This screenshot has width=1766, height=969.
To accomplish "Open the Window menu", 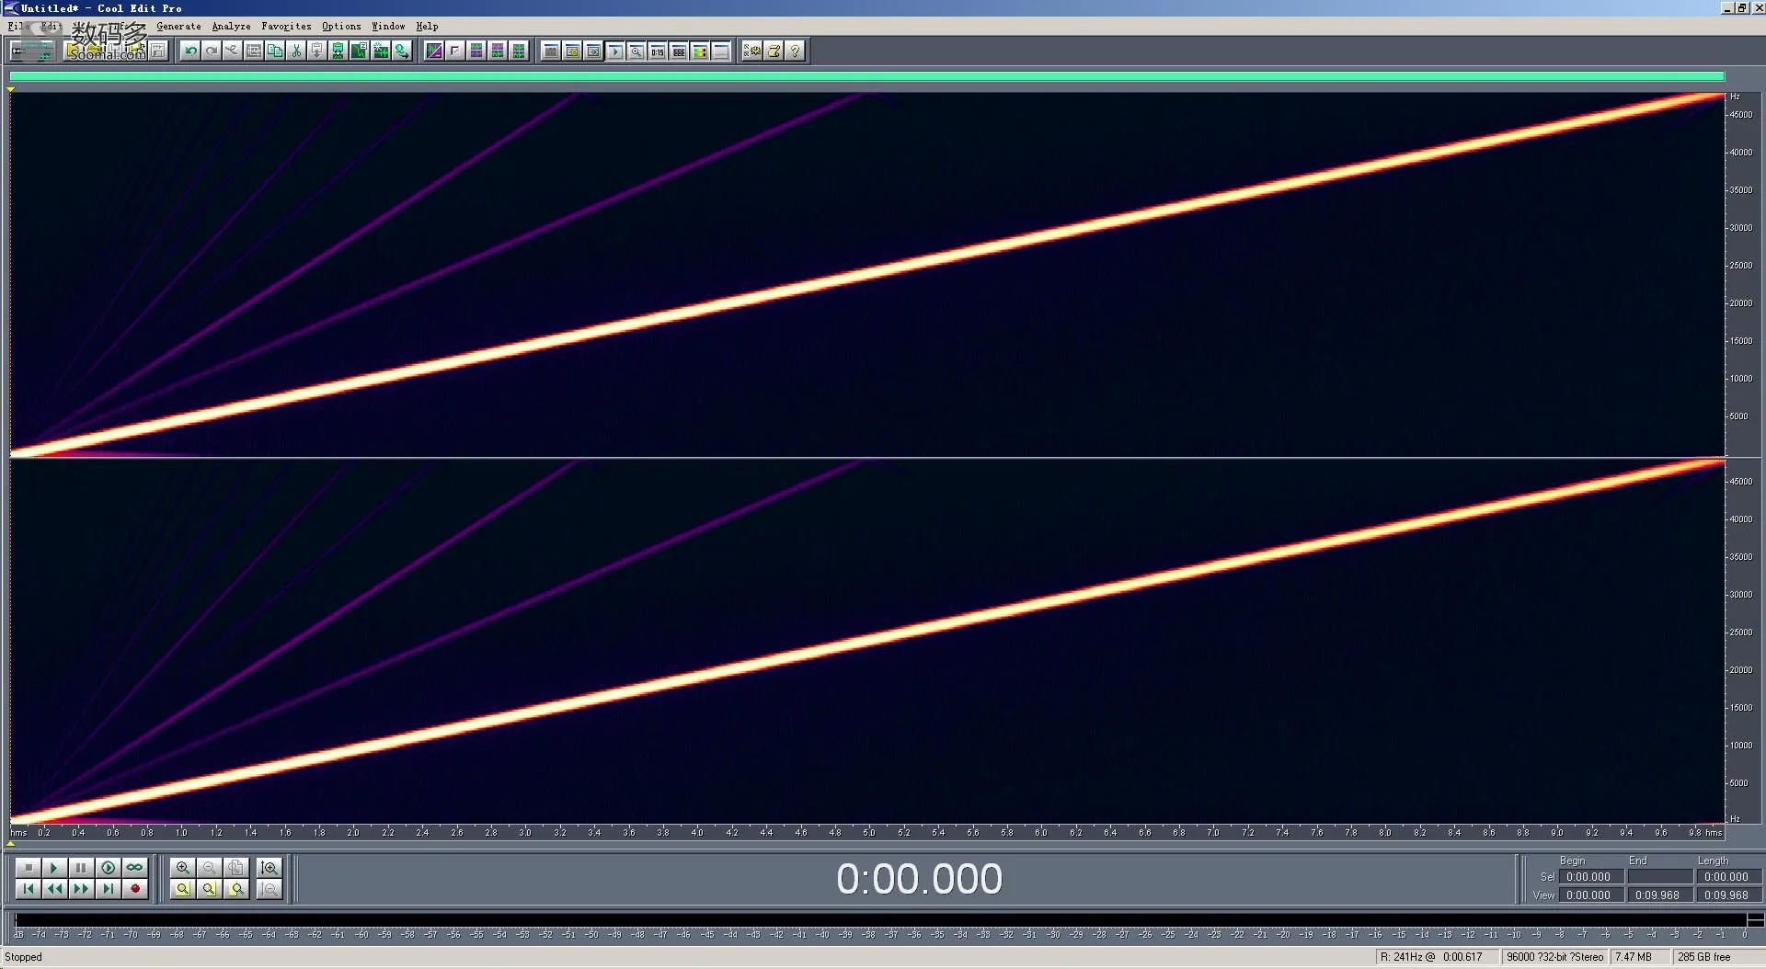I will pos(388,26).
